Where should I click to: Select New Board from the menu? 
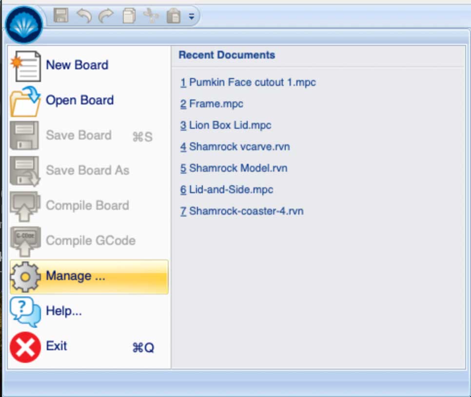pos(77,65)
